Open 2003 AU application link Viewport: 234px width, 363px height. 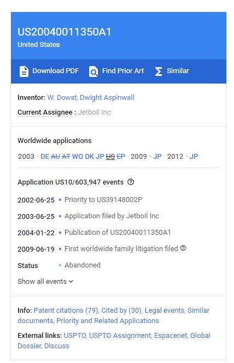point(55,157)
